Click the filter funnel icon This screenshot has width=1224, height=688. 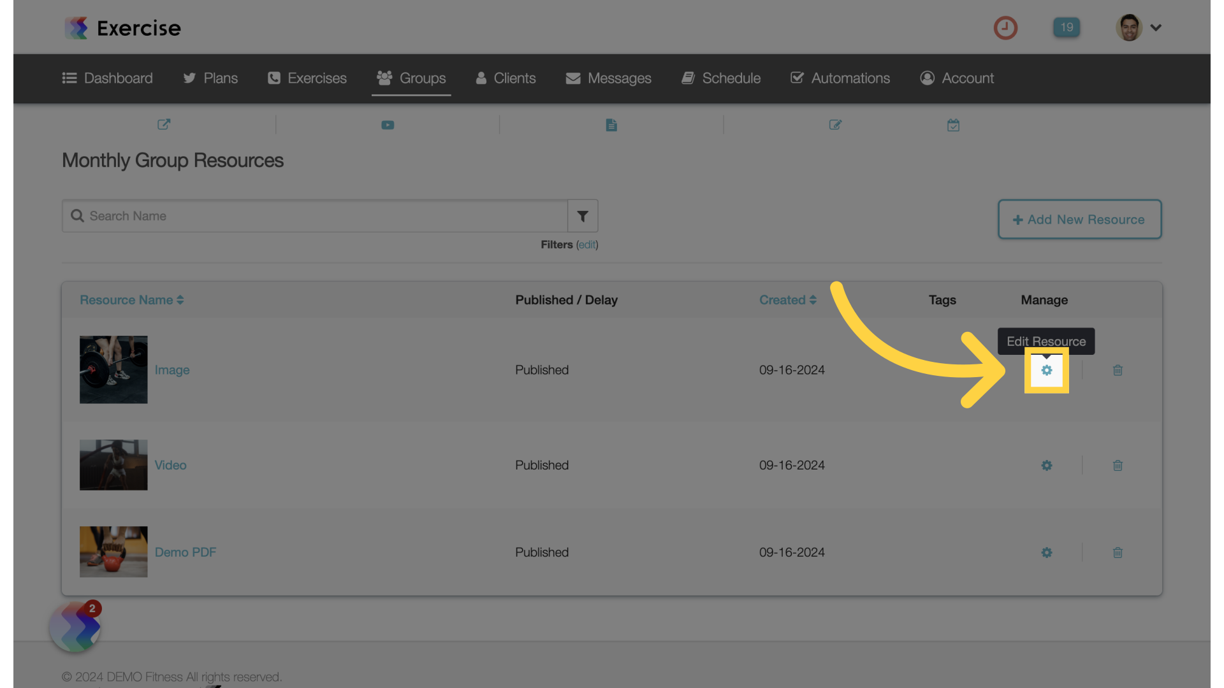(x=583, y=216)
